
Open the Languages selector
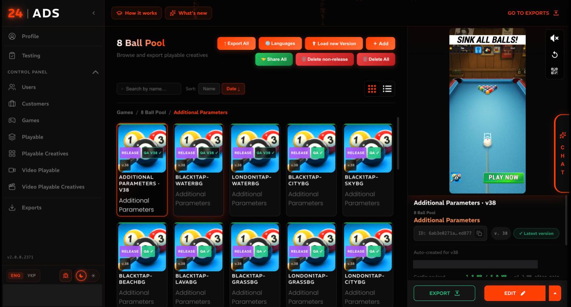pos(280,43)
